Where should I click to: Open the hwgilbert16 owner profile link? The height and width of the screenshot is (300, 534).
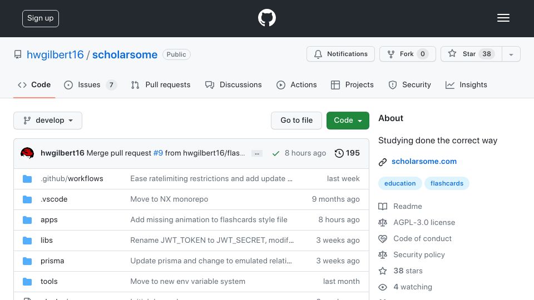tap(55, 54)
